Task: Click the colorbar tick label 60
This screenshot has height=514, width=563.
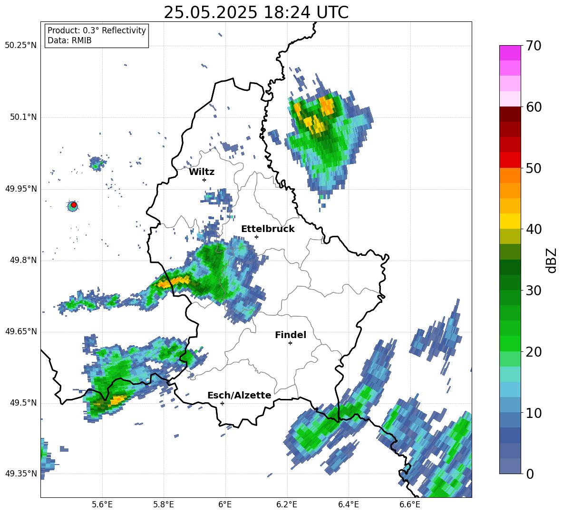Action: pos(534,107)
